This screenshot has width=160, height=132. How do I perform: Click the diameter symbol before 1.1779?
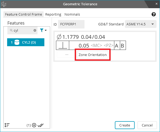tap(59, 37)
